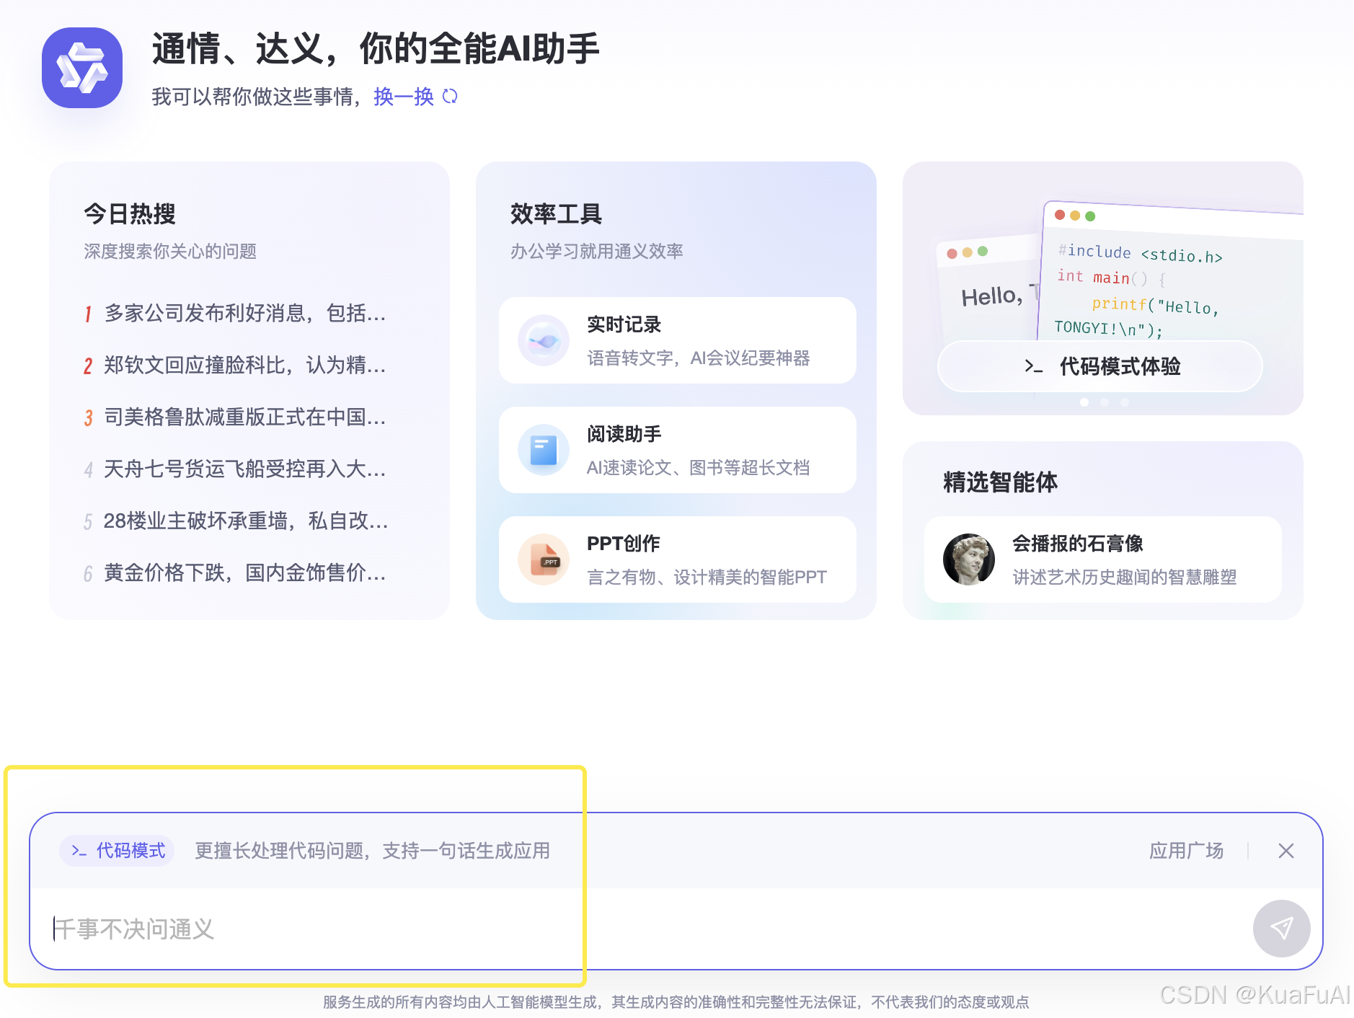Click the 效率工具 heading
Image resolution: width=1354 pixels, height=1018 pixels.
coord(556,213)
